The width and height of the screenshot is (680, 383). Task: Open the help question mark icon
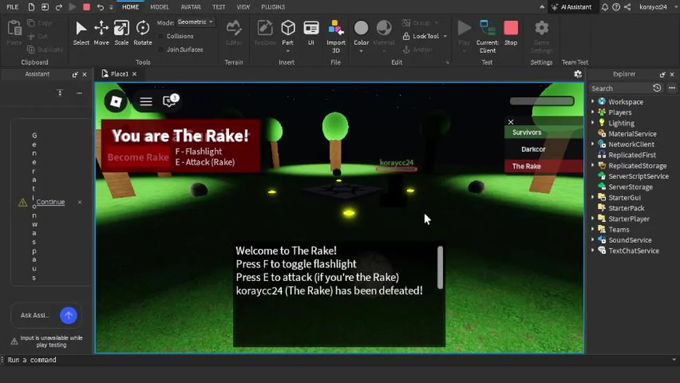616,7
